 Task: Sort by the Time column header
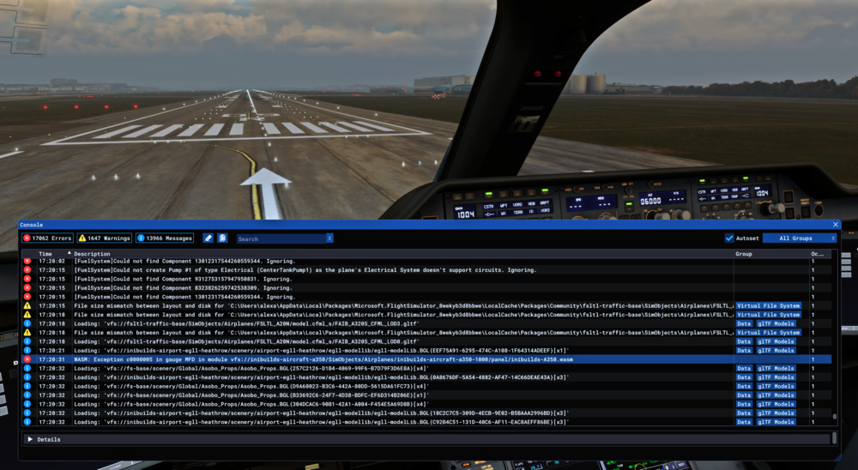[x=45, y=254]
